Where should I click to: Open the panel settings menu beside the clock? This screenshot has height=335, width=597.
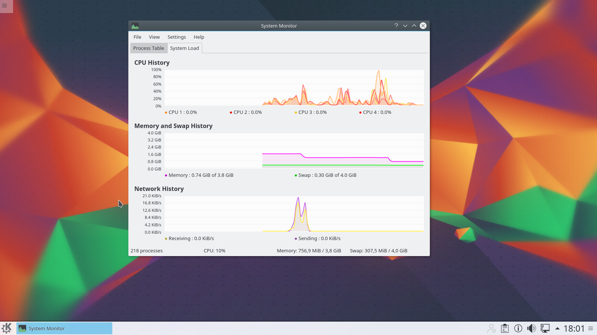click(x=591, y=328)
